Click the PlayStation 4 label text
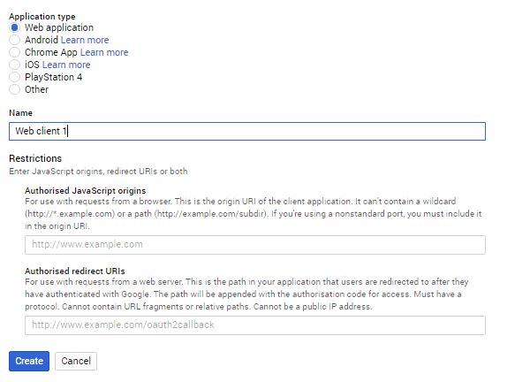This screenshot has height=382, width=515. click(54, 77)
